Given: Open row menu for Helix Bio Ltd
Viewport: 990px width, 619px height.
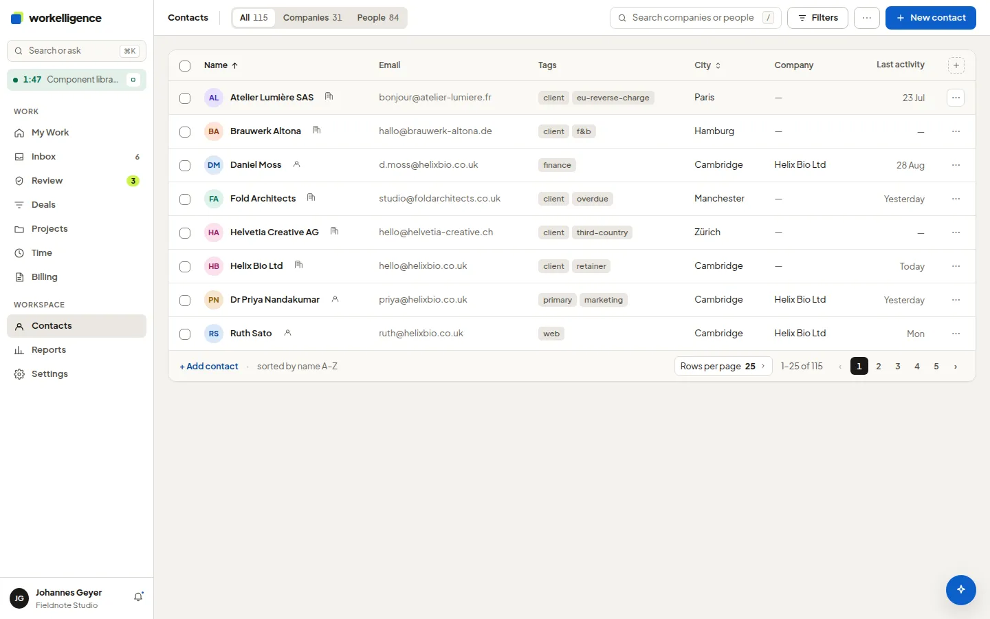Looking at the screenshot, I should pyautogui.click(x=956, y=266).
